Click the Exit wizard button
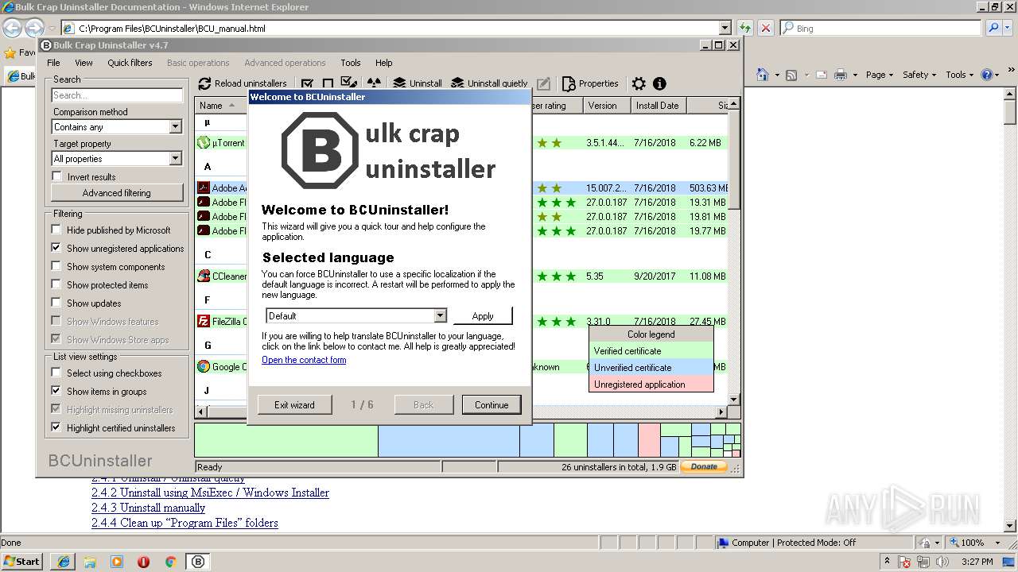The height and width of the screenshot is (572, 1018). point(294,404)
